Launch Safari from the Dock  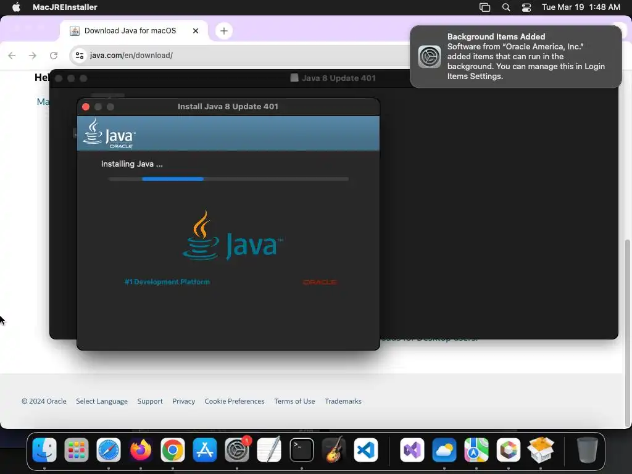pyautogui.click(x=109, y=450)
